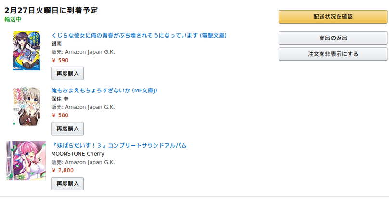This screenshot has height=203, width=389.
Task: Click the ¥2,800 price
Action: (63, 170)
